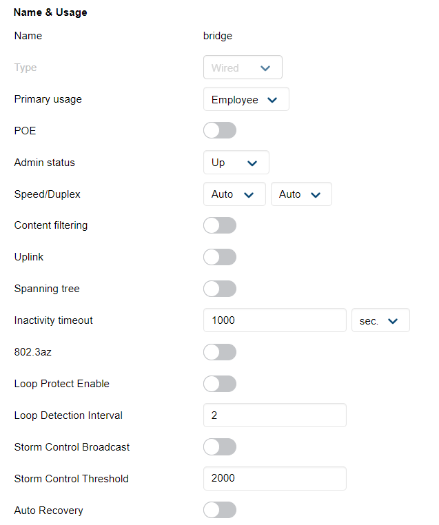Image resolution: width=439 pixels, height=525 pixels.
Task: Expand the Duplex Auto dropdown
Action: [x=301, y=194]
